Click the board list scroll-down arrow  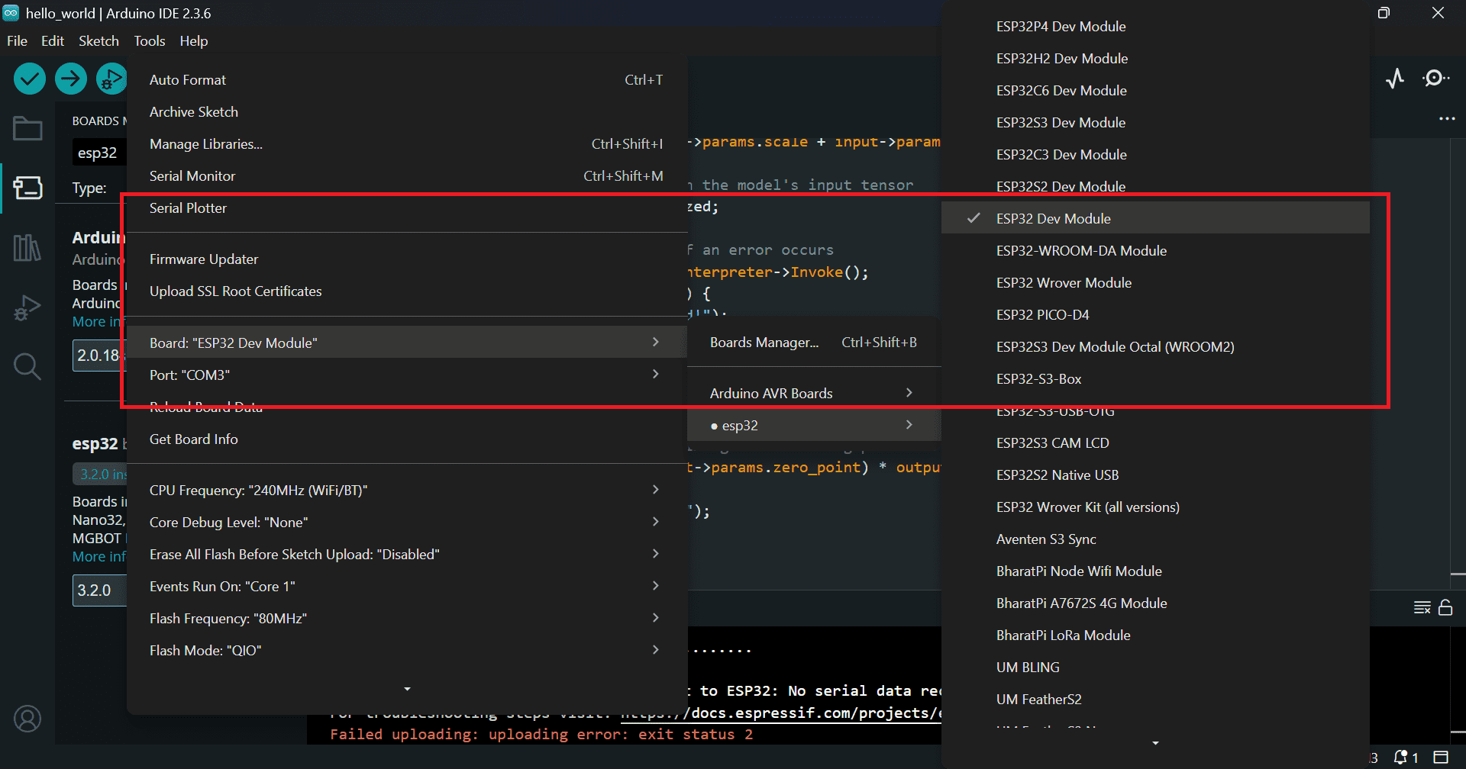pyautogui.click(x=1155, y=743)
